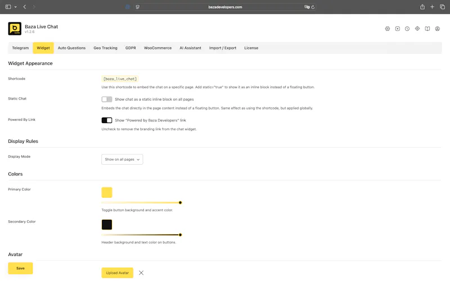Click the Avatar section heading
450x281 pixels.
click(x=15, y=255)
